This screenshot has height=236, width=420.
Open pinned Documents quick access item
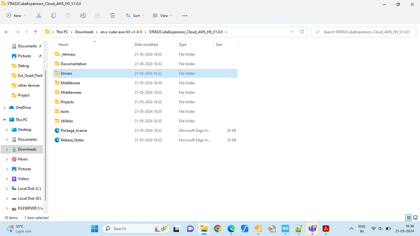pos(27,46)
